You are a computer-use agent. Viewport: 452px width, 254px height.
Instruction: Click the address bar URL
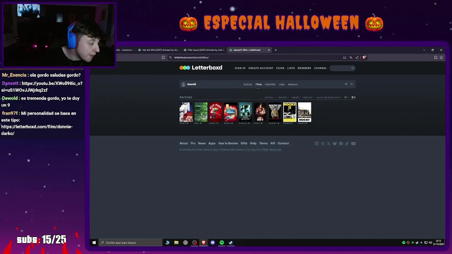click(x=192, y=58)
